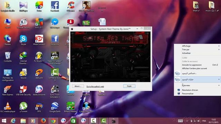Open the CyberLink YouCam shortcut
The image size is (221, 124).
[x=86, y=107]
